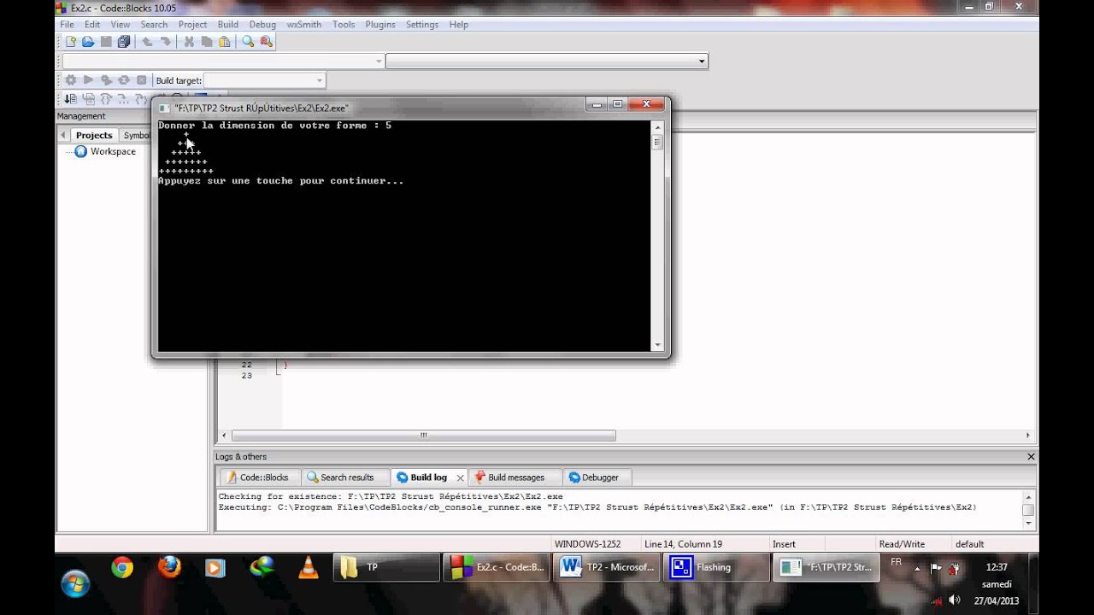This screenshot has height=615, width=1094.
Task: Open Replace with the red magnifier icon
Action: [x=266, y=42]
